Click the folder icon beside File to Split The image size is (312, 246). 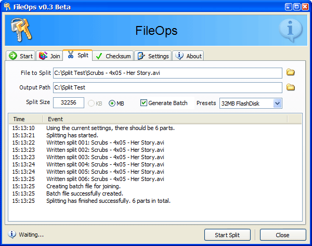pyautogui.click(x=291, y=72)
